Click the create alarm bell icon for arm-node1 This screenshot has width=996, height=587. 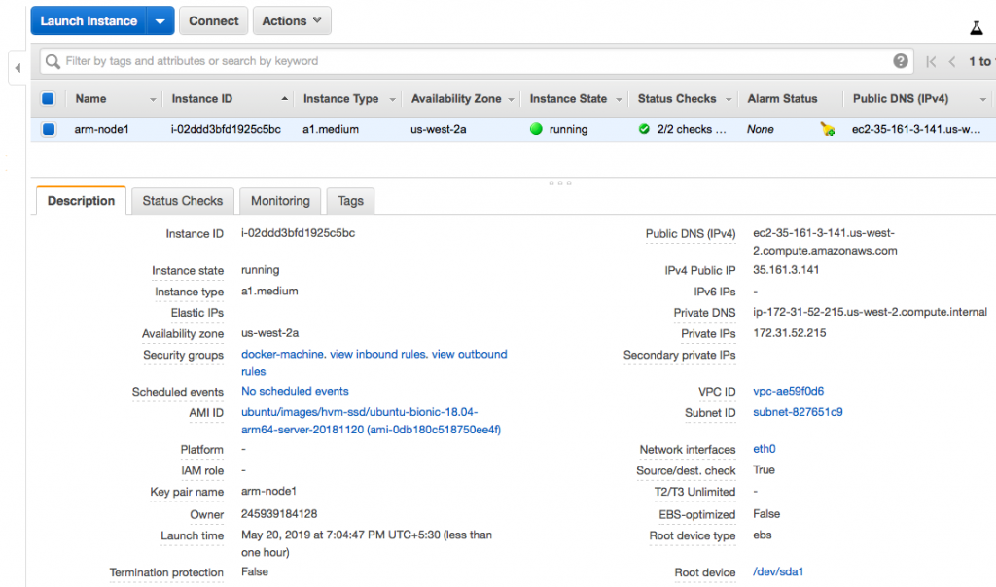(x=828, y=128)
